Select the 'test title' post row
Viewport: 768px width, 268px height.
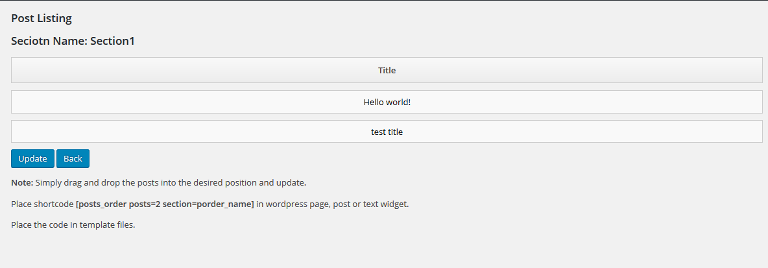(x=387, y=132)
